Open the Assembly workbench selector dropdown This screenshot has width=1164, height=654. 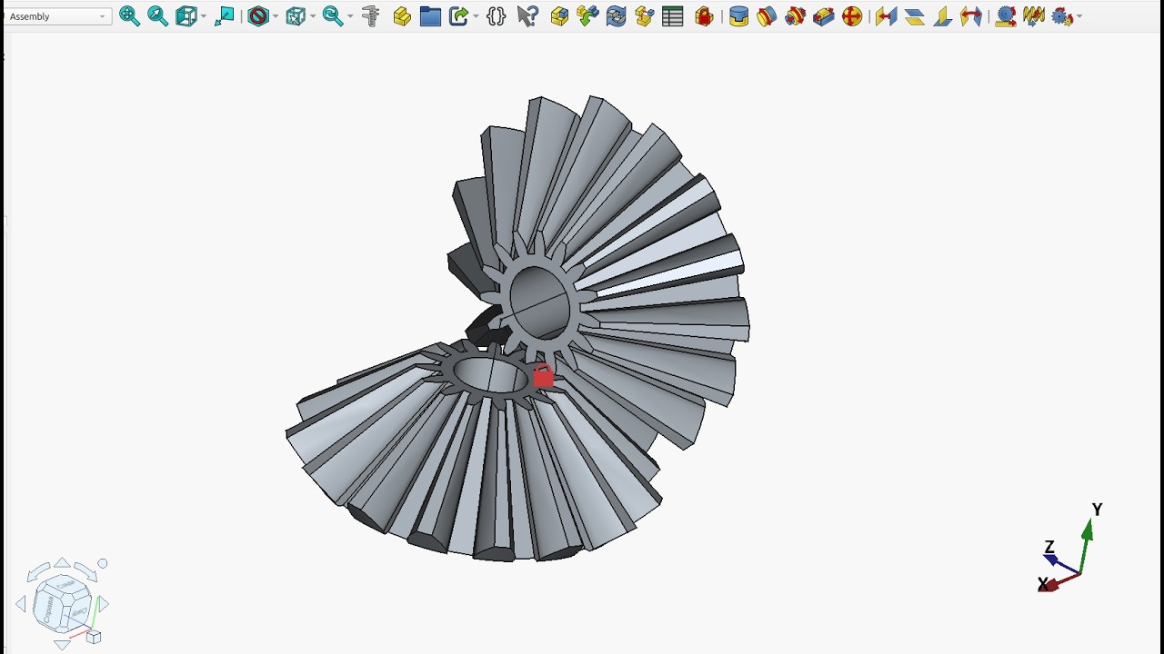click(58, 16)
